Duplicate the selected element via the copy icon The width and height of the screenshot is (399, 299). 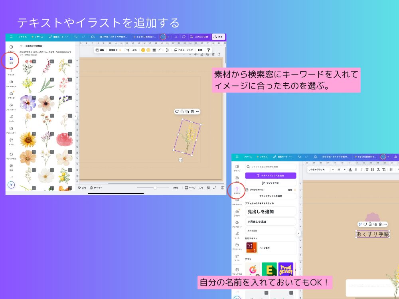pyautogui.click(x=187, y=112)
